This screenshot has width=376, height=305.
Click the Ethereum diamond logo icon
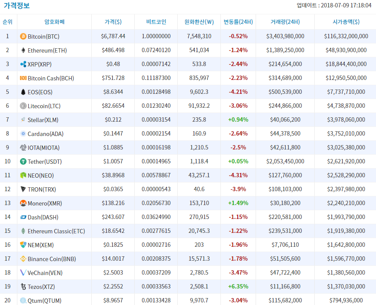coord(23,50)
